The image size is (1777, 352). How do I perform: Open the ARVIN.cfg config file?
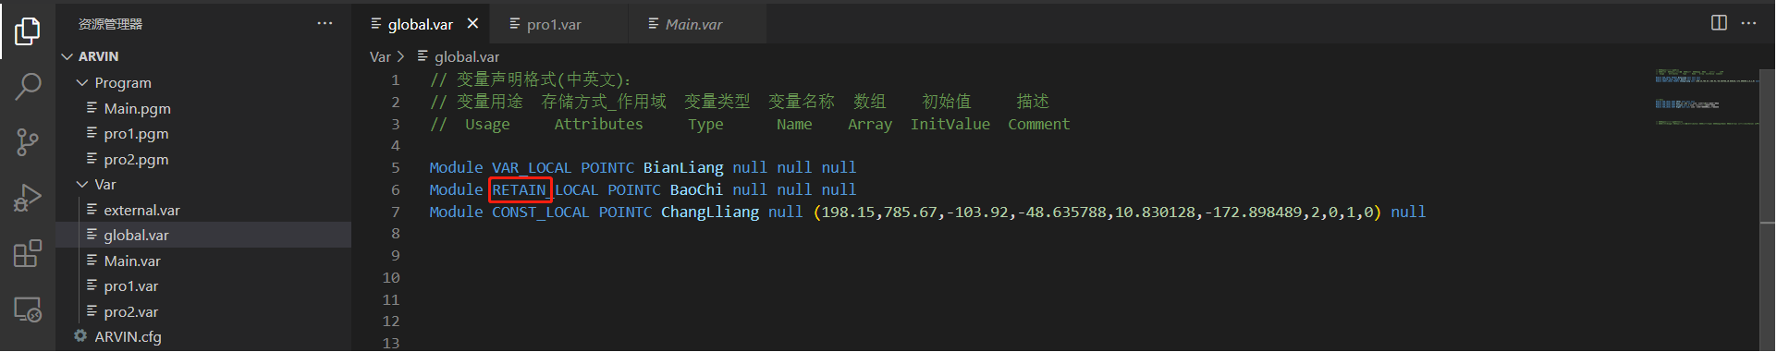point(128,337)
